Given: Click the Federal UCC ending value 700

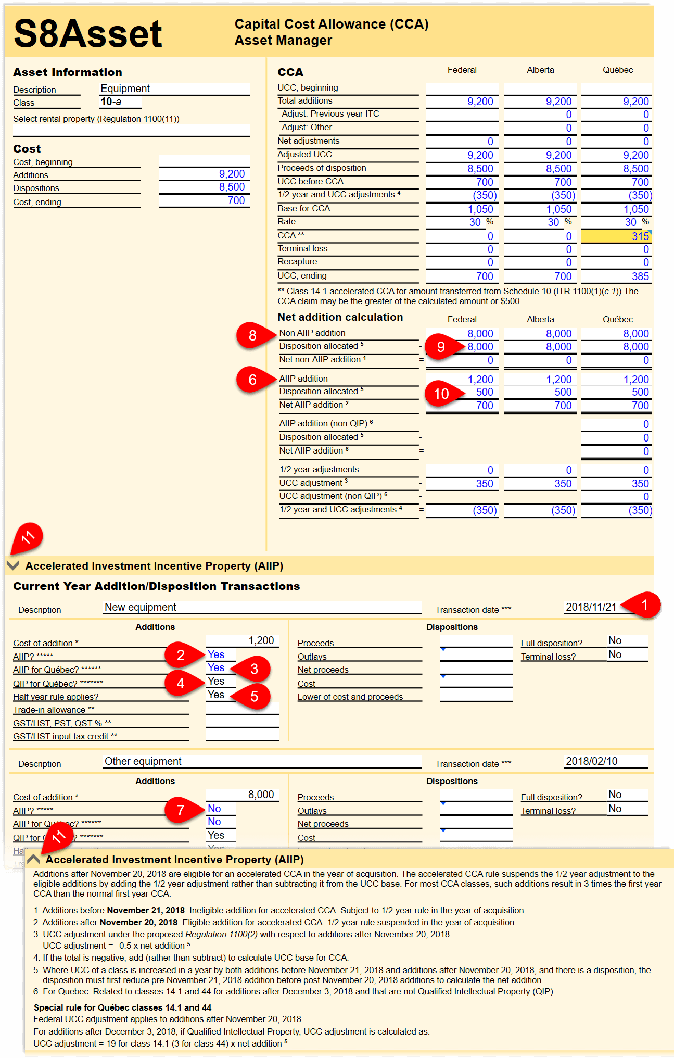Looking at the screenshot, I should coord(462,276).
